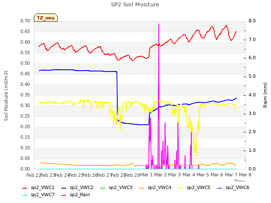This screenshot has width=271, height=203.
Task: Click the 4.0 right axis value
Action: tap(252, 95)
